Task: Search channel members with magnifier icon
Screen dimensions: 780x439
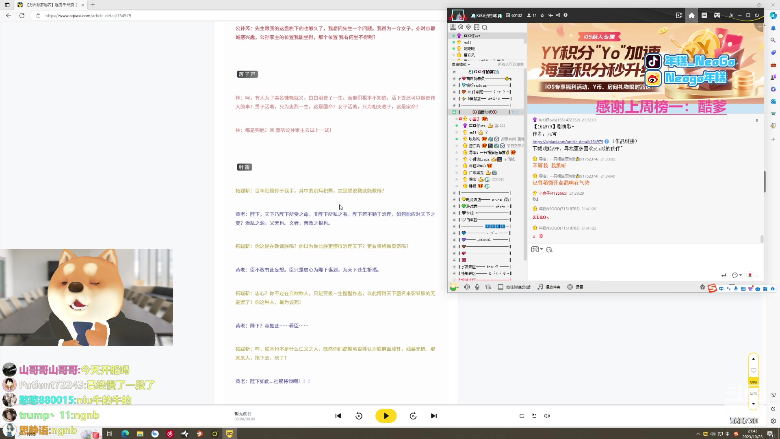Action: 485,27
